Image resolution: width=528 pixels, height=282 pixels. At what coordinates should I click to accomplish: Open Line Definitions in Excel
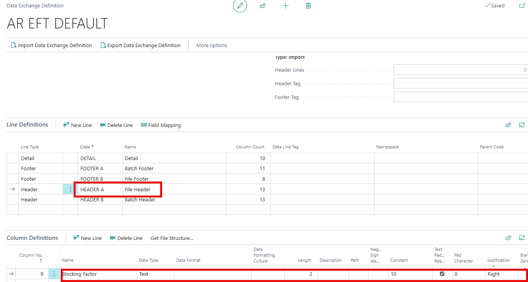(x=522, y=125)
